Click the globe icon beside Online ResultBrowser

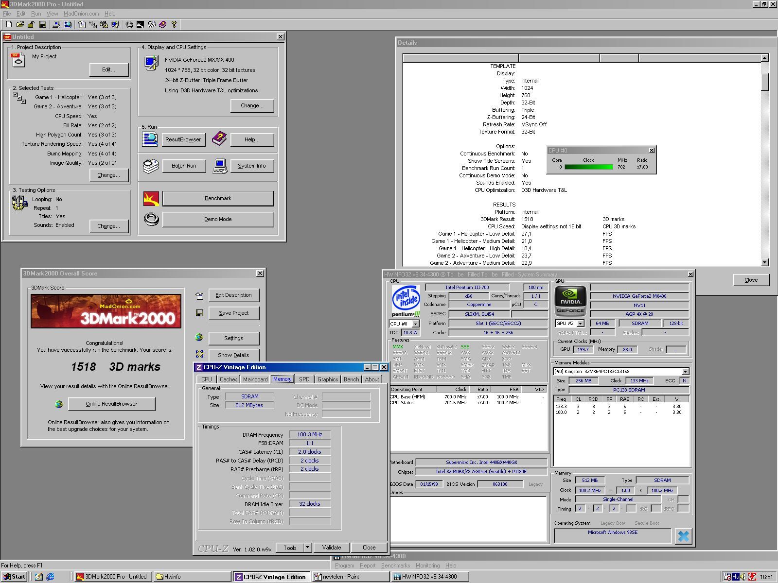coord(59,404)
